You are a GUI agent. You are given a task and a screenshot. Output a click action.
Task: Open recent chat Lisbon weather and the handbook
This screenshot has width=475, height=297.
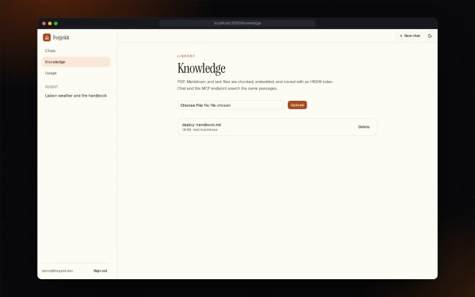coord(76,96)
